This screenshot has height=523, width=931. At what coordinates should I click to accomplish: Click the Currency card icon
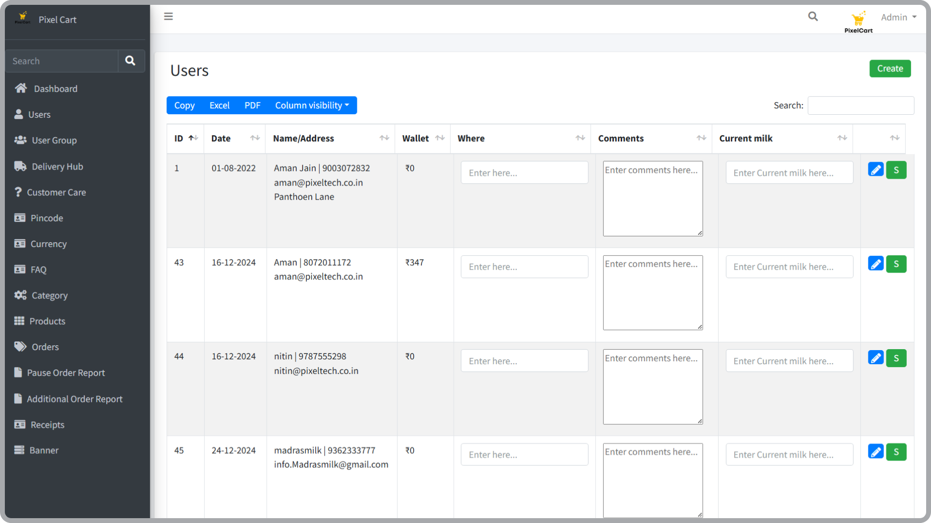(x=20, y=244)
